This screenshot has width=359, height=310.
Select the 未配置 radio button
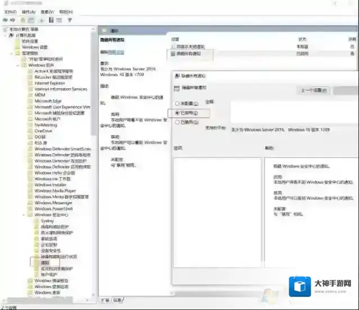pyautogui.click(x=177, y=104)
